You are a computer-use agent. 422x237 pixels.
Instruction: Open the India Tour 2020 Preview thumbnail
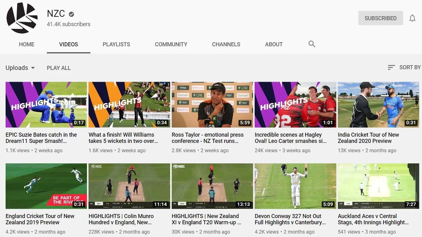click(379, 105)
